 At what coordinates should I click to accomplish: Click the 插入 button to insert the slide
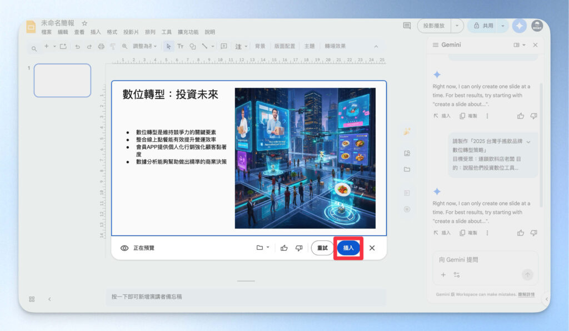pos(348,248)
